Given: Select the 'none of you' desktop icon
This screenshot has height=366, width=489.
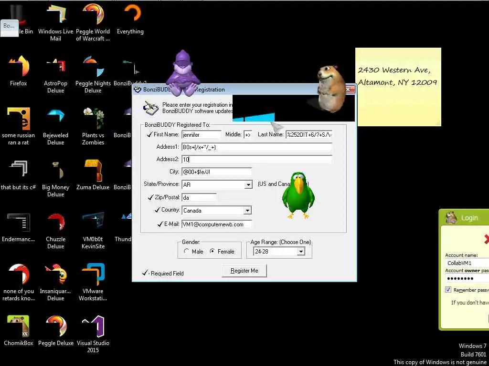Looking at the screenshot, I should [x=19, y=283].
